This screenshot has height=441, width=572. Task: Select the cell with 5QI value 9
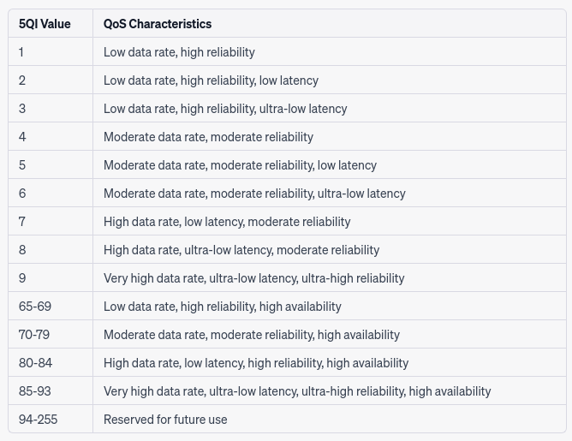[22, 278]
